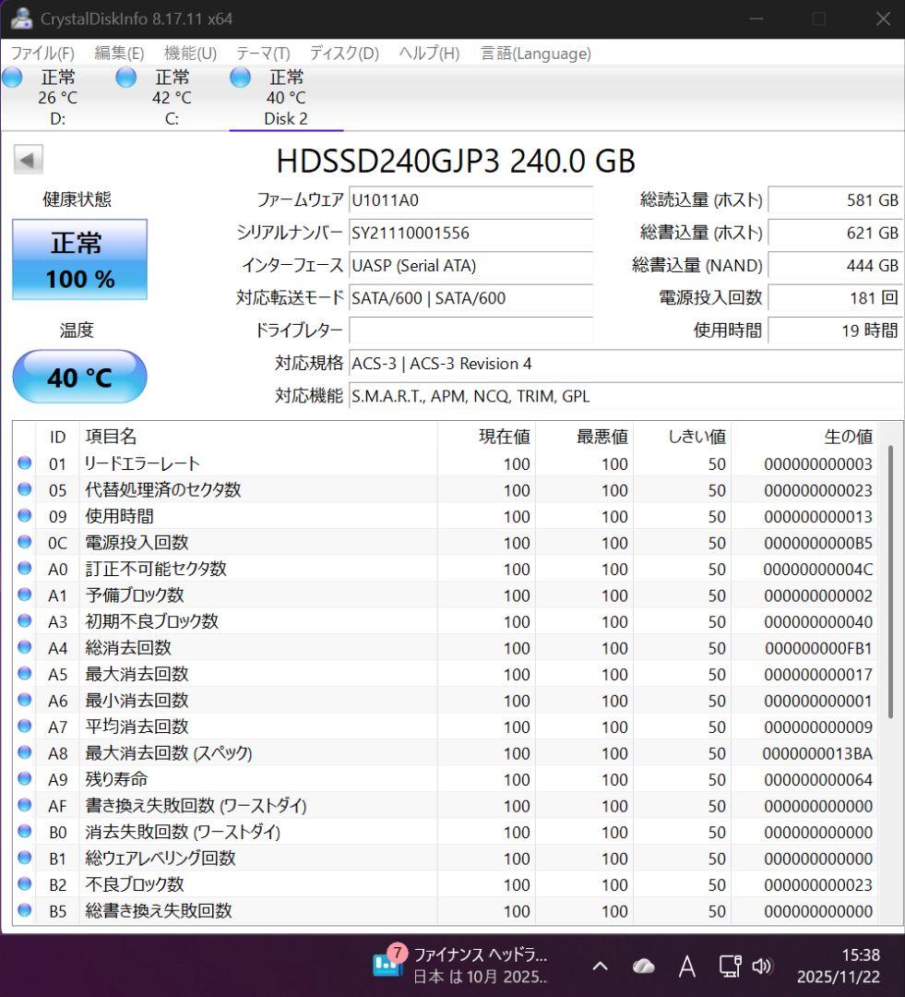Click the 正常 100 % health status button
Screen dimensions: 905x997
[79, 259]
